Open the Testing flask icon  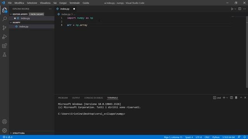[4, 55]
